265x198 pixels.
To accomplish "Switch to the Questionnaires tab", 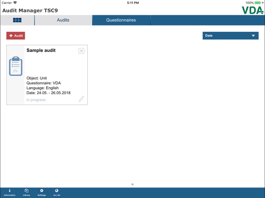I will 121,20.
